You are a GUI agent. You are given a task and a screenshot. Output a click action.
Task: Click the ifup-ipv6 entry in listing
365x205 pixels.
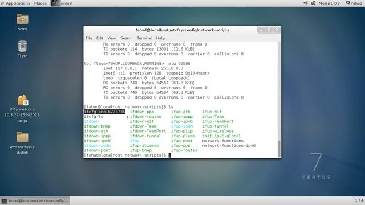(182, 121)
